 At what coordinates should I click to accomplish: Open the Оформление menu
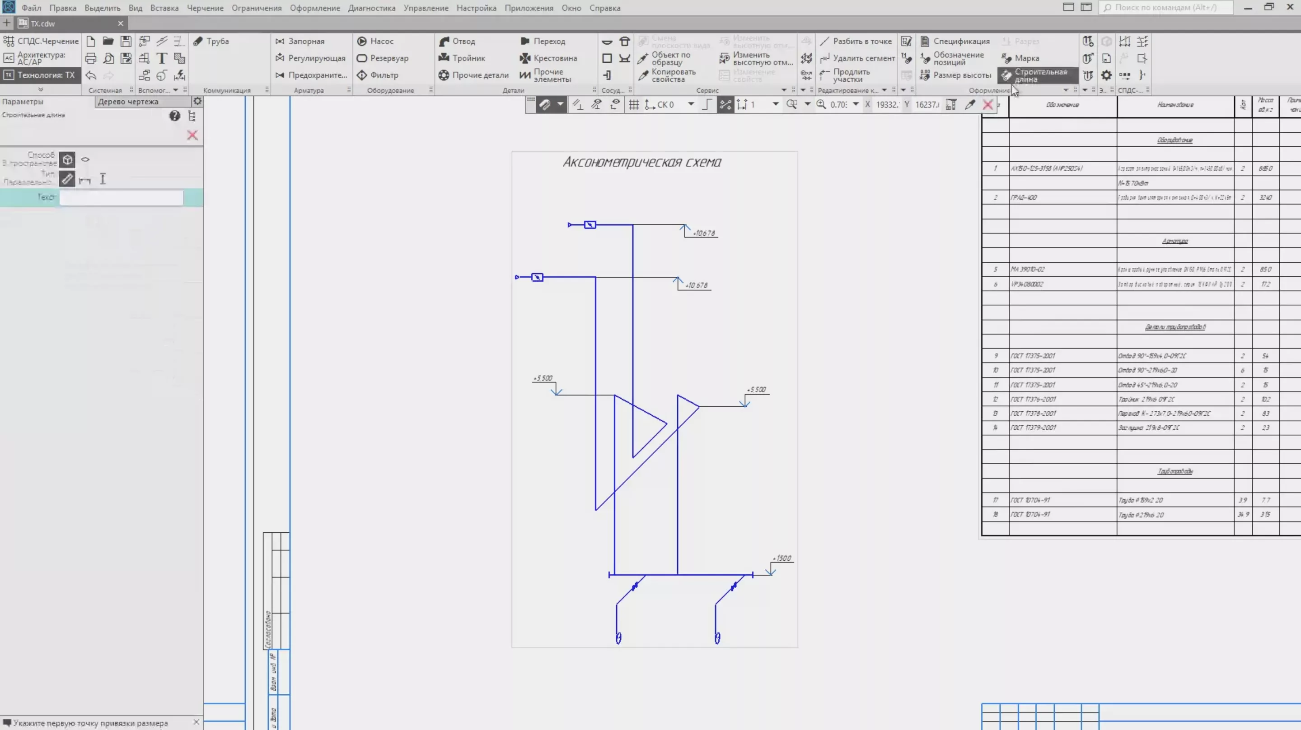point(314,8)
